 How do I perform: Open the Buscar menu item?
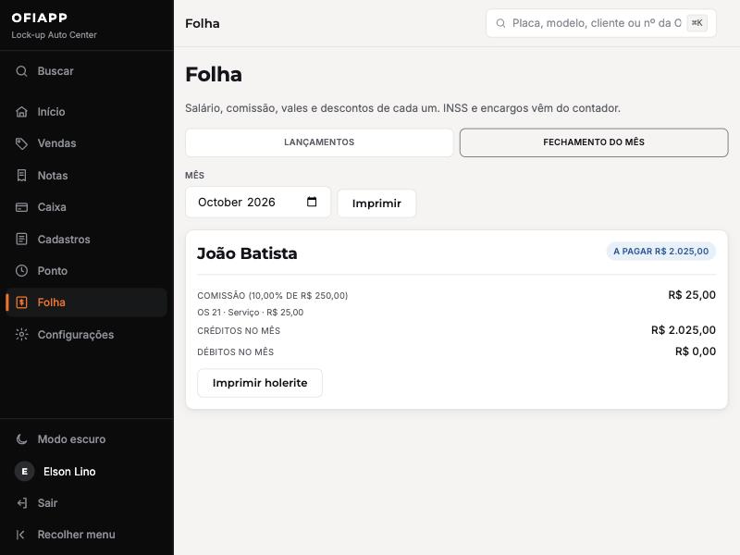[x=86, y=71]
